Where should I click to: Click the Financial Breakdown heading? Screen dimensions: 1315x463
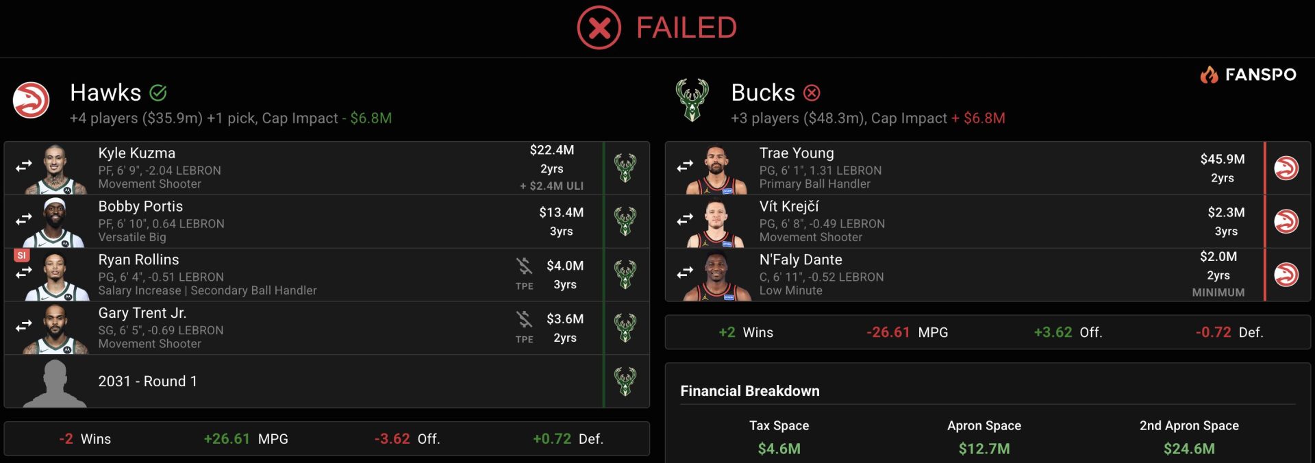pos(750,391)
